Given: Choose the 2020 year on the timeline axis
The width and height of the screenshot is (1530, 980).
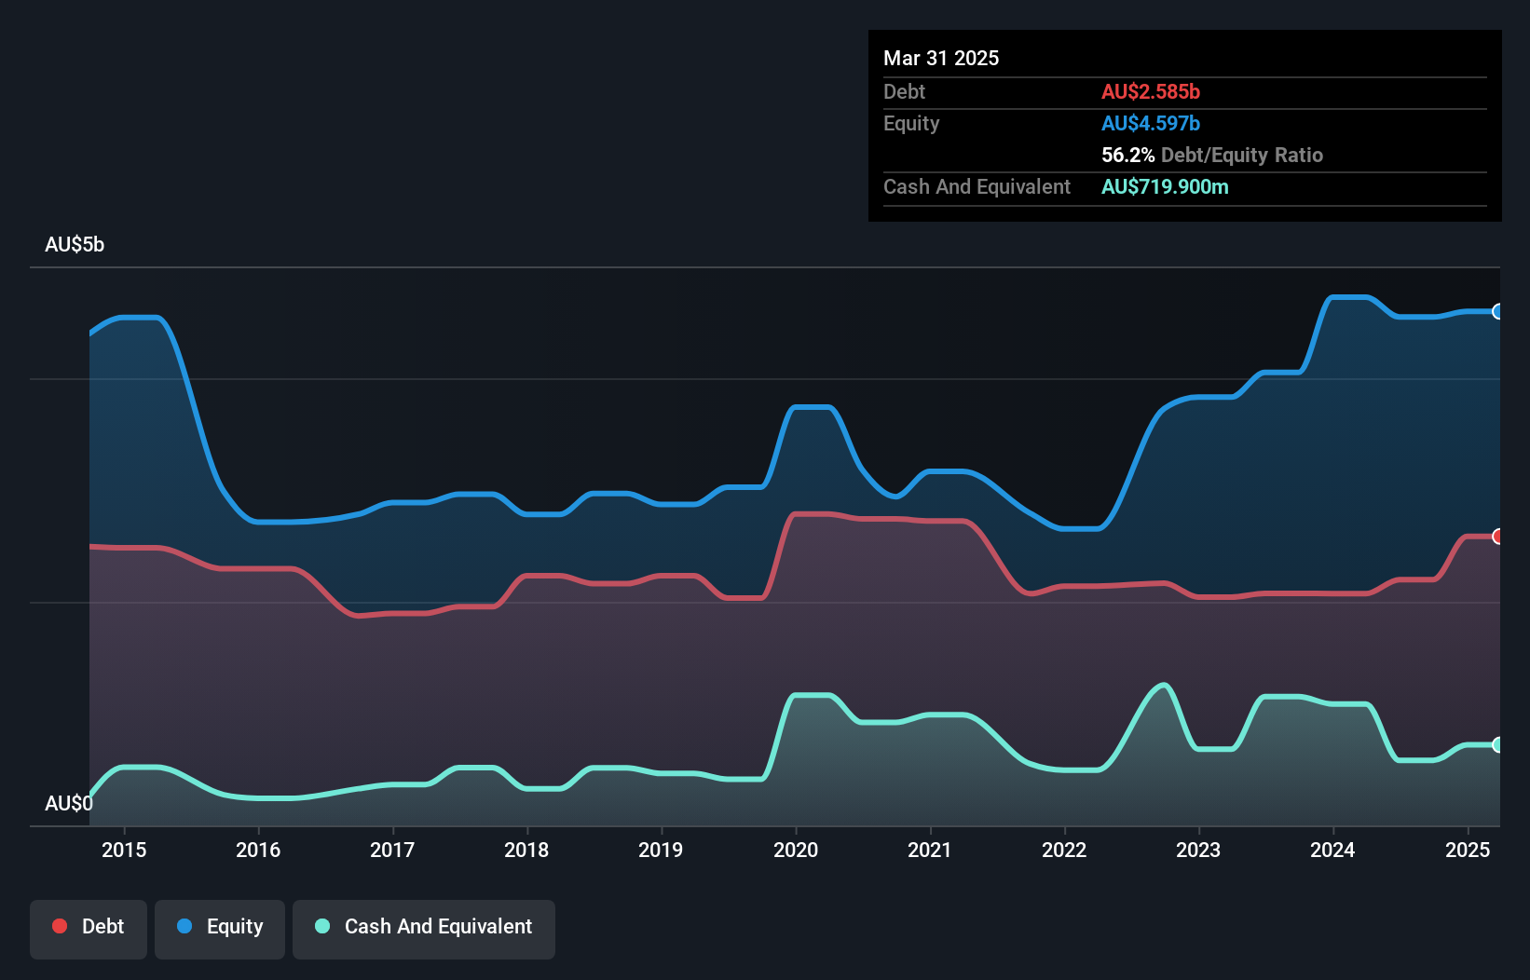Looking at the screenshot, I should tap(796, 850).
